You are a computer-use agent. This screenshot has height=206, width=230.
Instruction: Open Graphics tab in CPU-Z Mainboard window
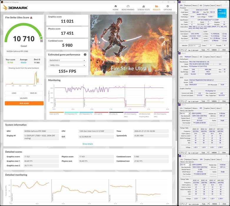click(207, 57)
